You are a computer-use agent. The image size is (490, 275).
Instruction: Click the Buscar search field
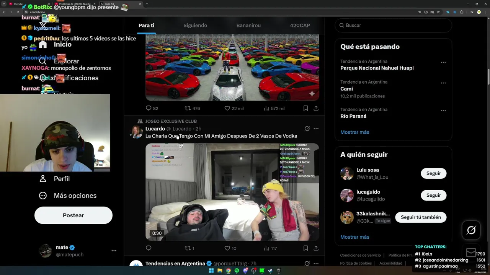tap(394, 25)
